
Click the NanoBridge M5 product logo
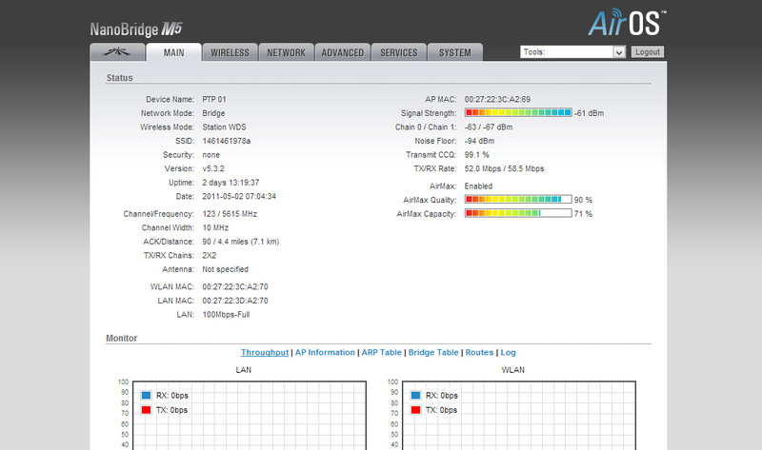[x=136, y=29]
